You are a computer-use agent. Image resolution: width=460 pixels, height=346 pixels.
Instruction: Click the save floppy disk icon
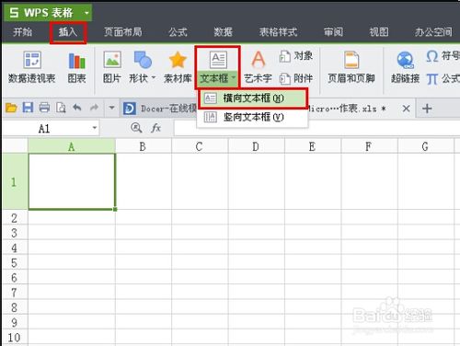[x=28, y=108]
